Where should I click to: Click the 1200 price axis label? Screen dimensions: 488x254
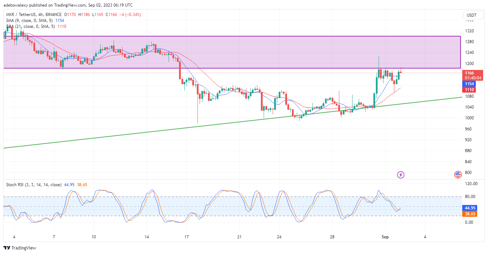[x=469, y=64]
